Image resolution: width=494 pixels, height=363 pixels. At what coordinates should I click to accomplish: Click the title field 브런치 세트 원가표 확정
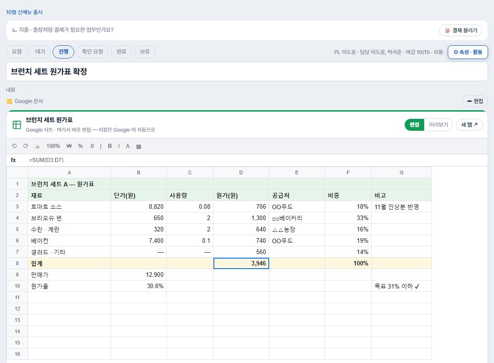[x=247, y=72]
